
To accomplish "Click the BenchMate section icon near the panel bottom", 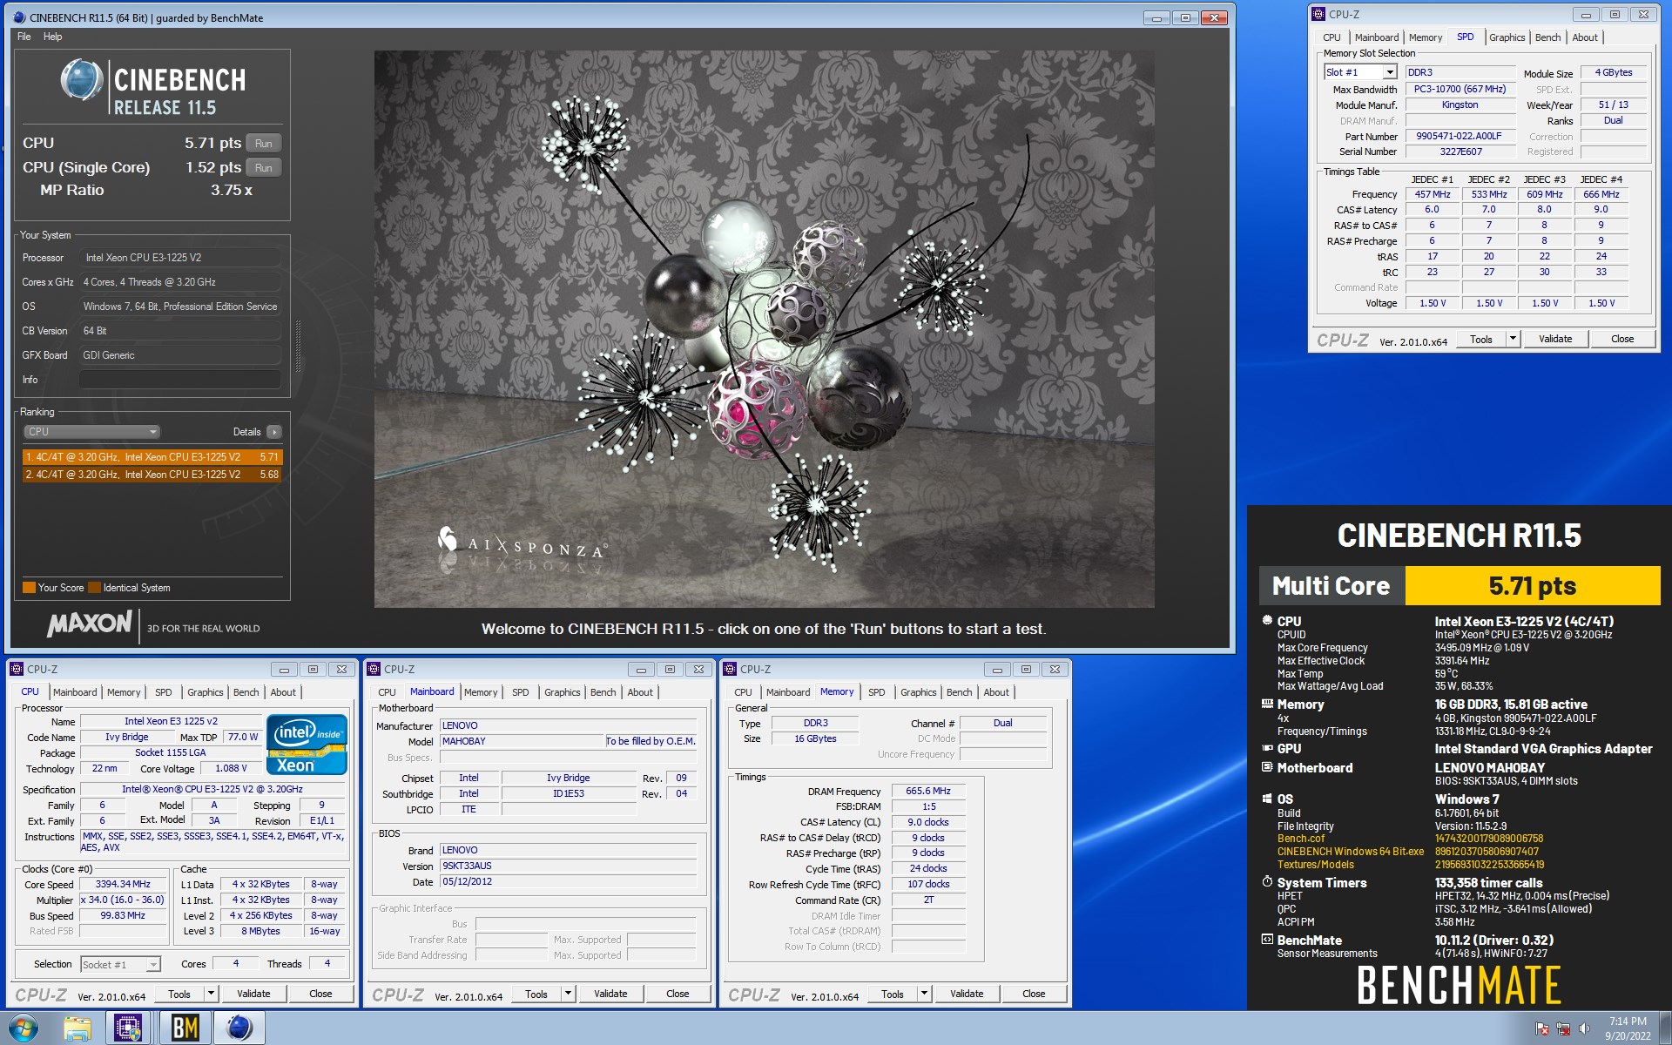I will 1267,940.
